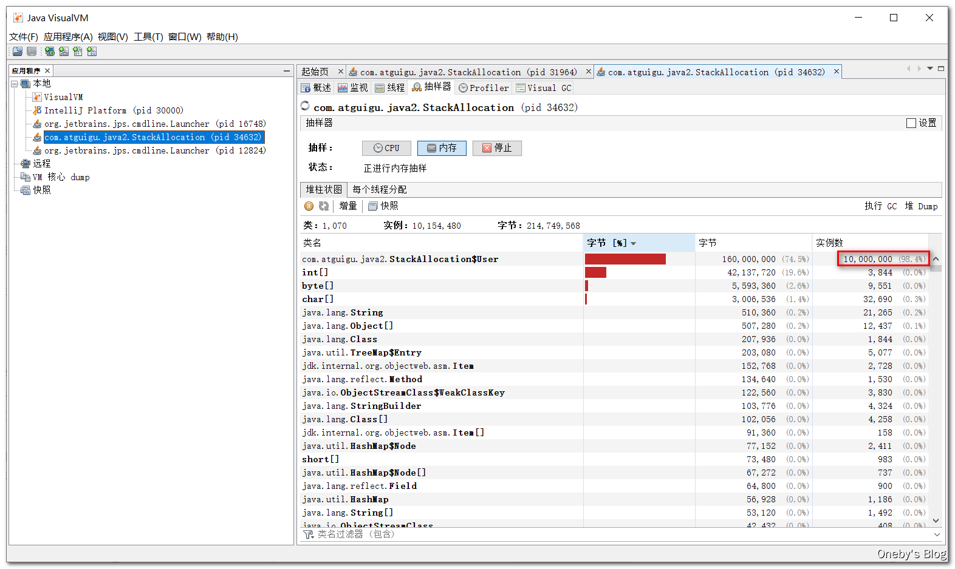Open the 监视 monitor tab

(x=353, y=88)
